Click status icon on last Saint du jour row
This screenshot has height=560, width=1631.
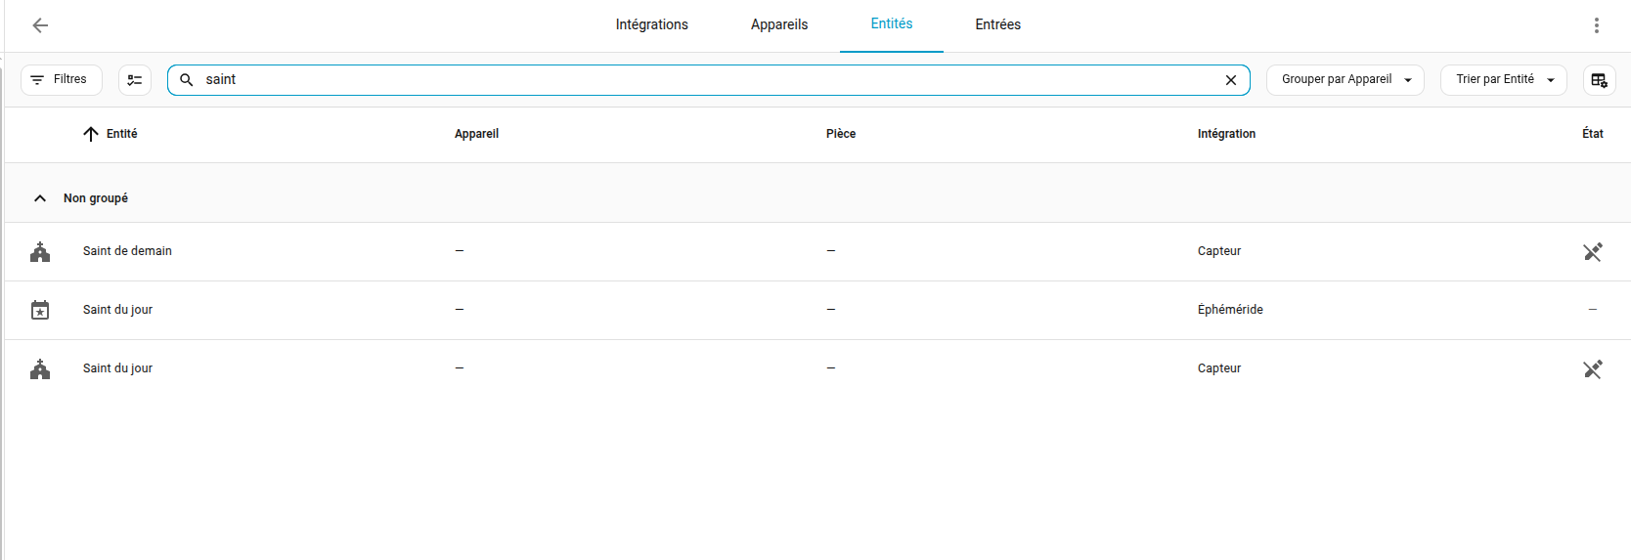1592,369
